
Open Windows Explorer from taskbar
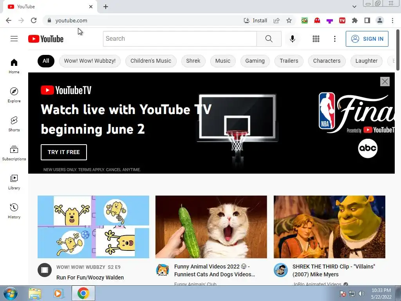point(35,294)
